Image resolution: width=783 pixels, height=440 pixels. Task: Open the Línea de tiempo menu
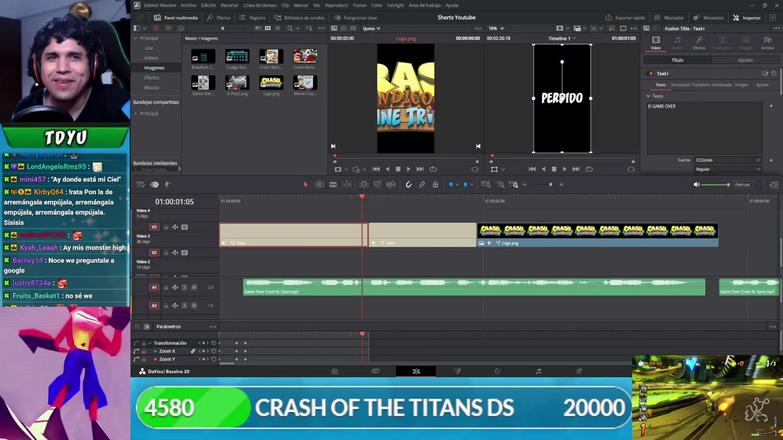pos(260,5)
